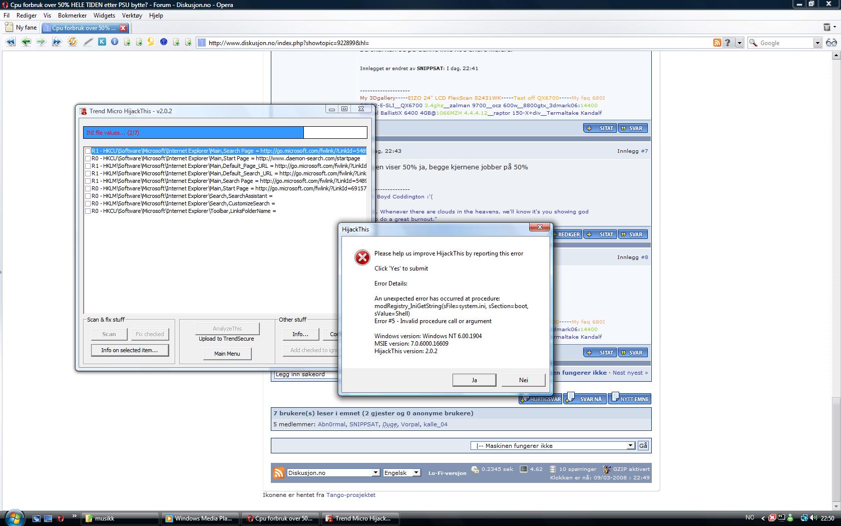Go forward with green right arrow

click(41, 42)
